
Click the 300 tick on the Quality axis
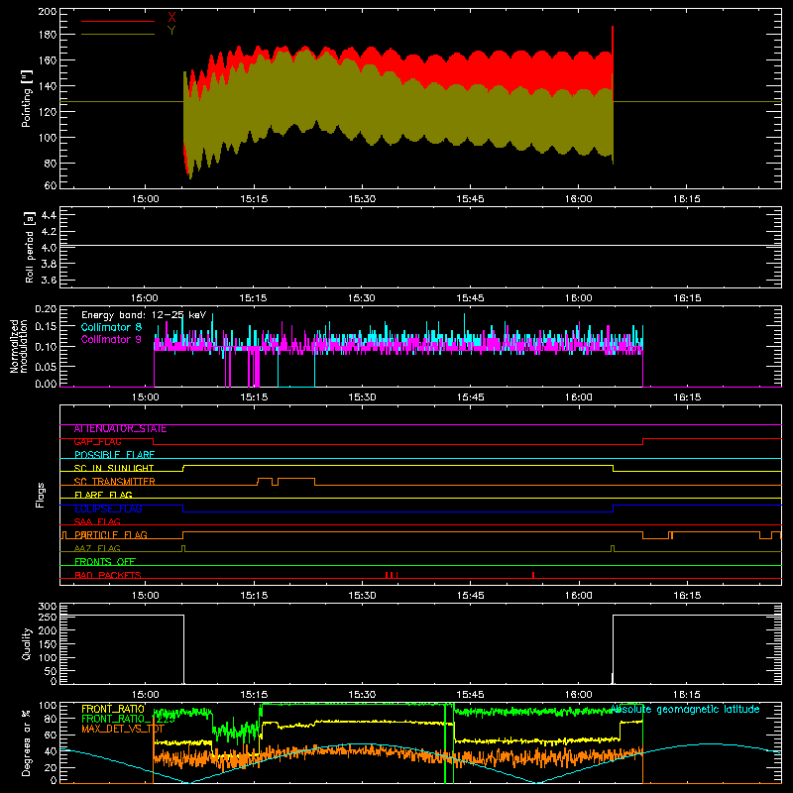48,607
